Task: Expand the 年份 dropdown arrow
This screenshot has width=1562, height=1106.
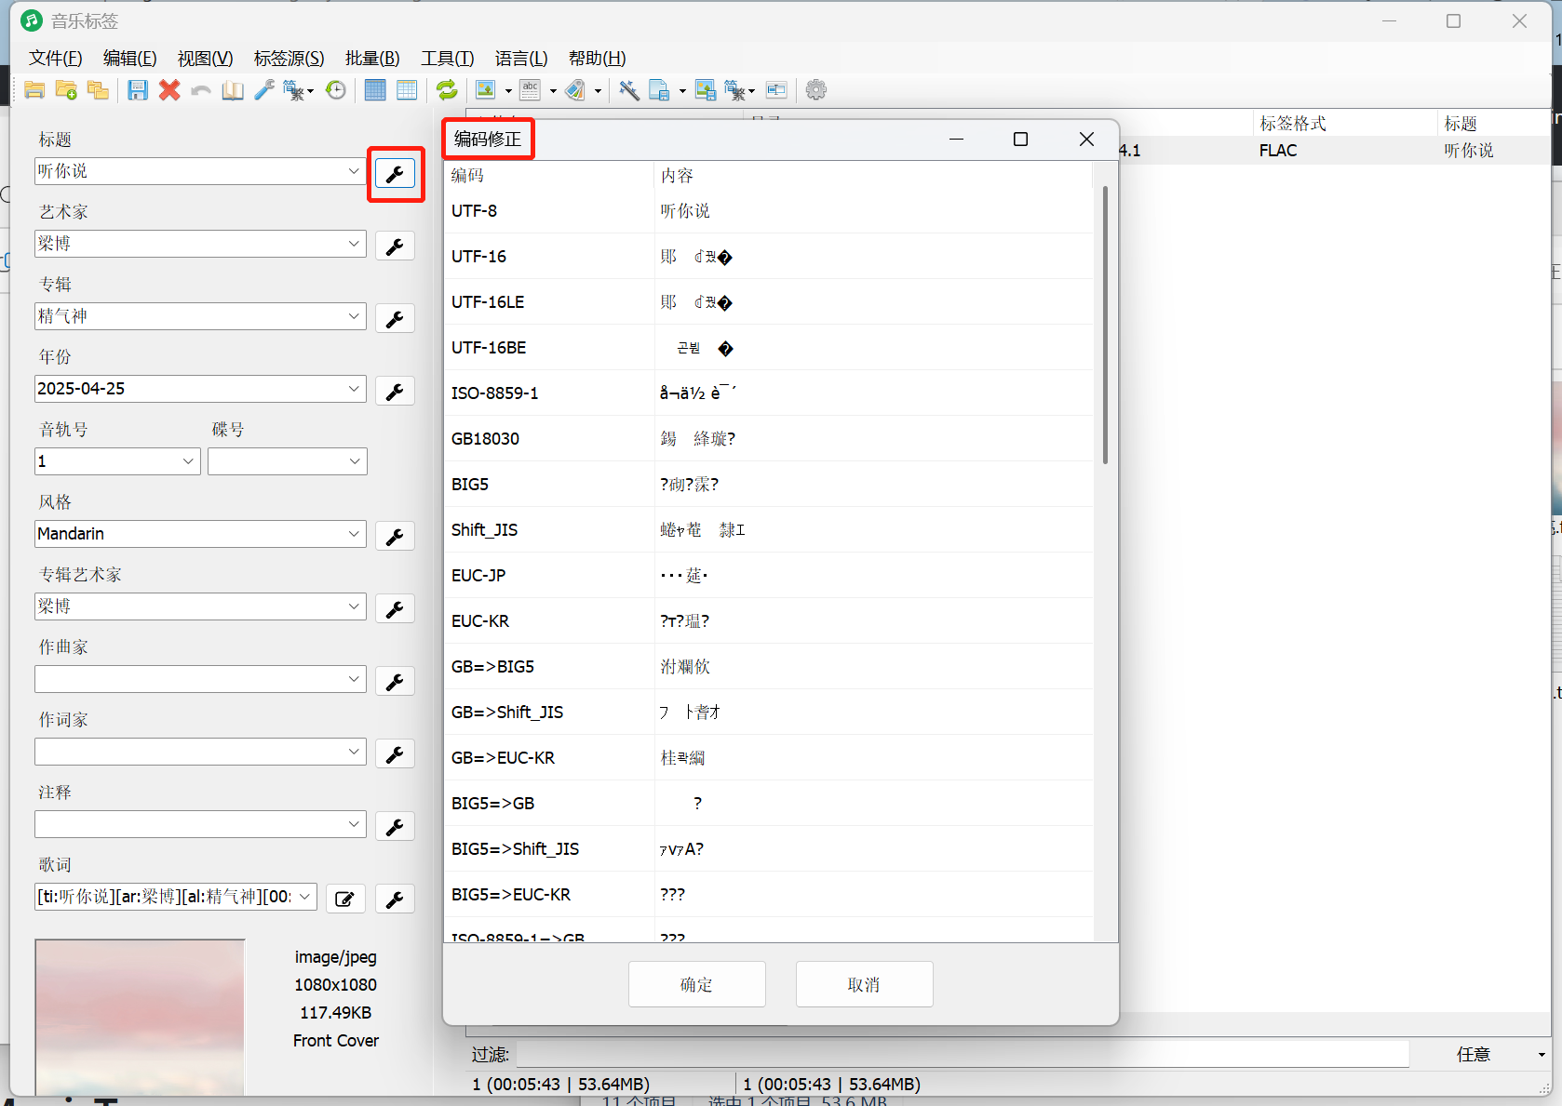Action: coord(354,389)
